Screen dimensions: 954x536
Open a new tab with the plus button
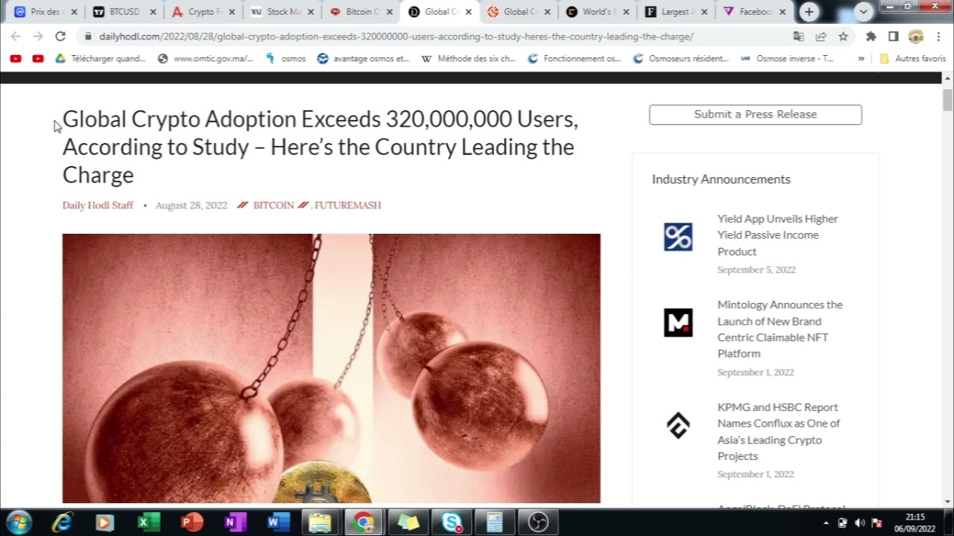pyautogui.click(x=809, y=12)
